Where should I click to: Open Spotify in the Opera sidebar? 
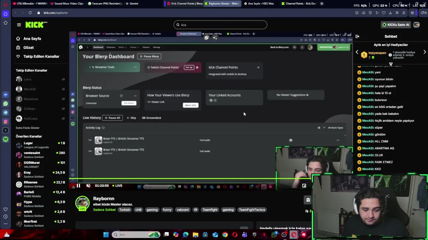point(5,139)
